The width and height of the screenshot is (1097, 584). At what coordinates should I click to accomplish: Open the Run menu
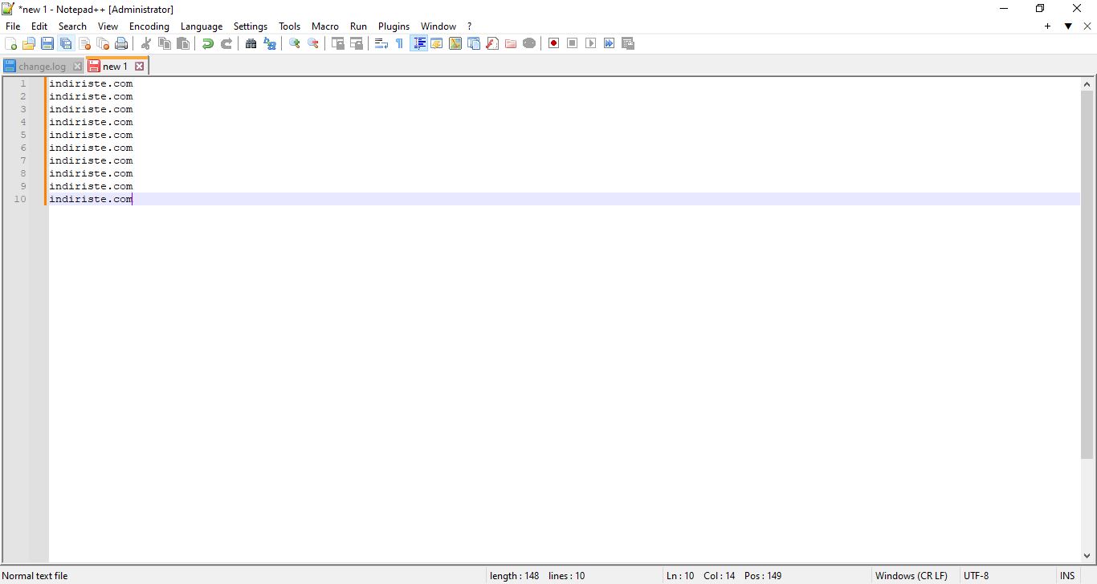coord(358,26)
